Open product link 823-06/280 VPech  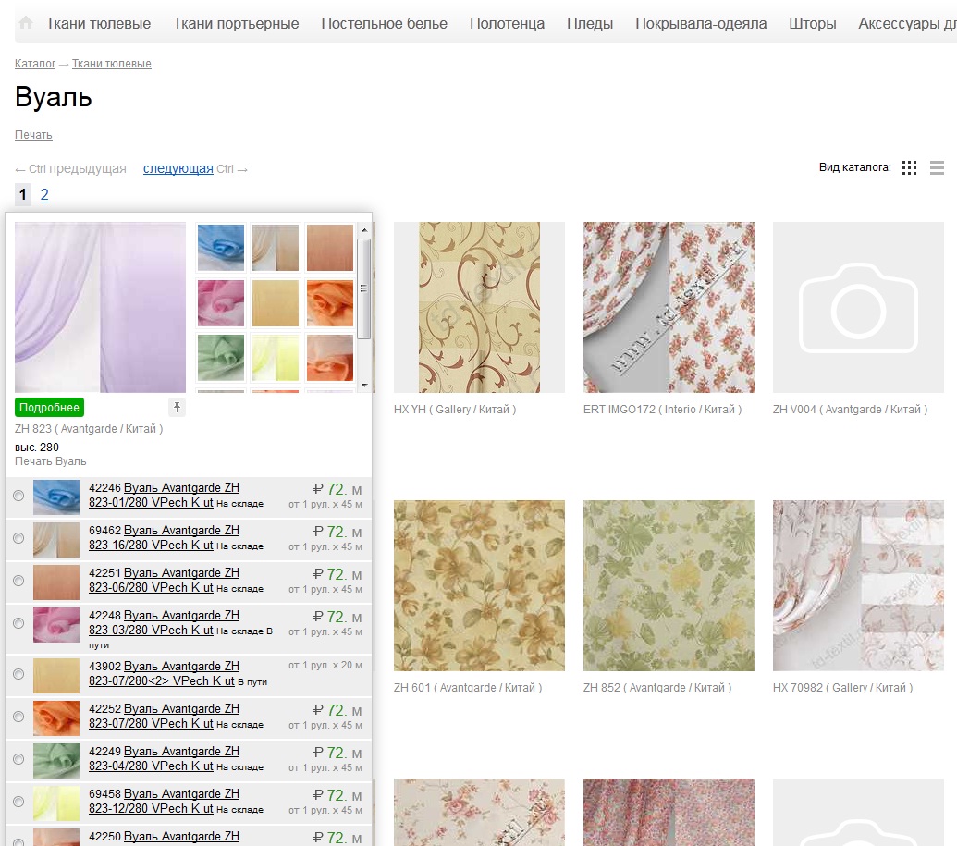pyautogui.click(x=165, y=581)
